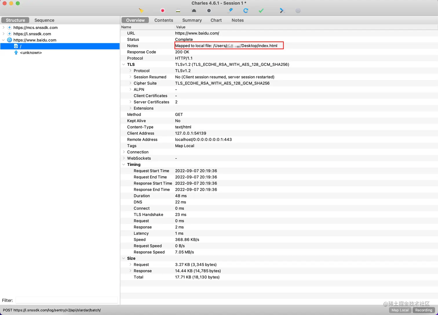Open the Chart tab
The image size is (438, 315).
(216, 20)
